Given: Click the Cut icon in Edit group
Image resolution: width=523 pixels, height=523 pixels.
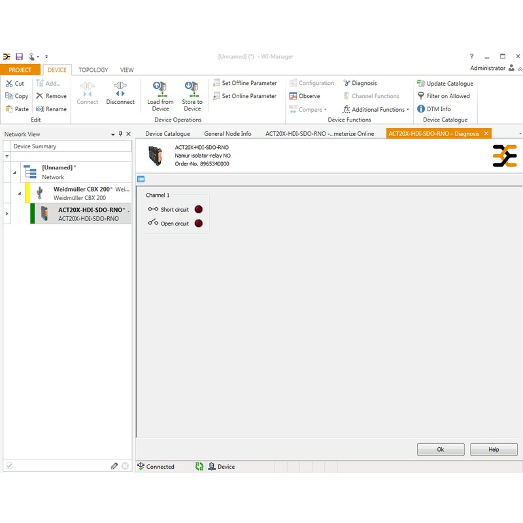Looking at the screenshot, I should [9, 84].
